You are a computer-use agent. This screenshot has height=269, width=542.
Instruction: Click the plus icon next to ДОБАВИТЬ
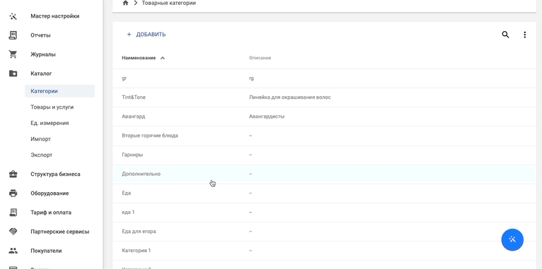[x=129, y=35]
